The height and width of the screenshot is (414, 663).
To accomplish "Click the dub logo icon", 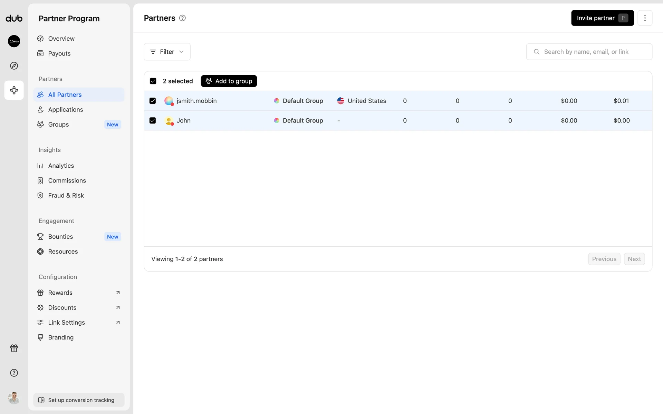I will (x=14, y=18).
